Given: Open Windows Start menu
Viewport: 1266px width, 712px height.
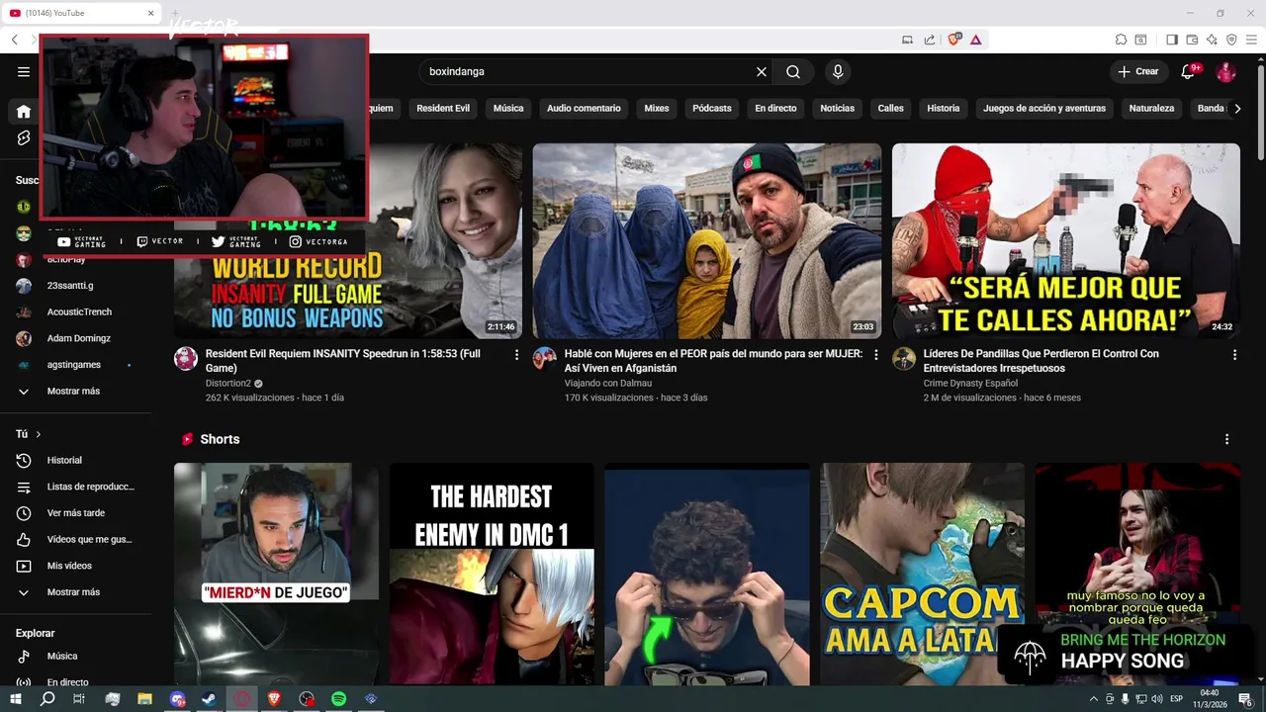Looking at the screenshot, I should (x=15, y=698).
